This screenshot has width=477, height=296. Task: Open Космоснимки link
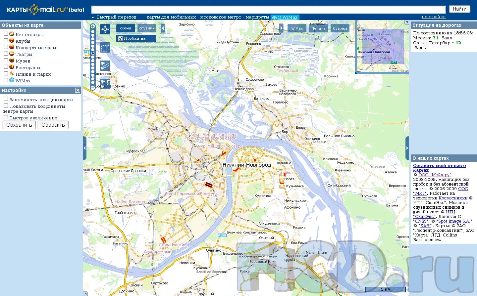pos(453,198)
